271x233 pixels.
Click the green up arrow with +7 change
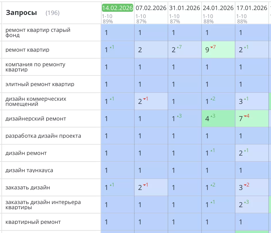pyautogui.click(x=177, y=47)
